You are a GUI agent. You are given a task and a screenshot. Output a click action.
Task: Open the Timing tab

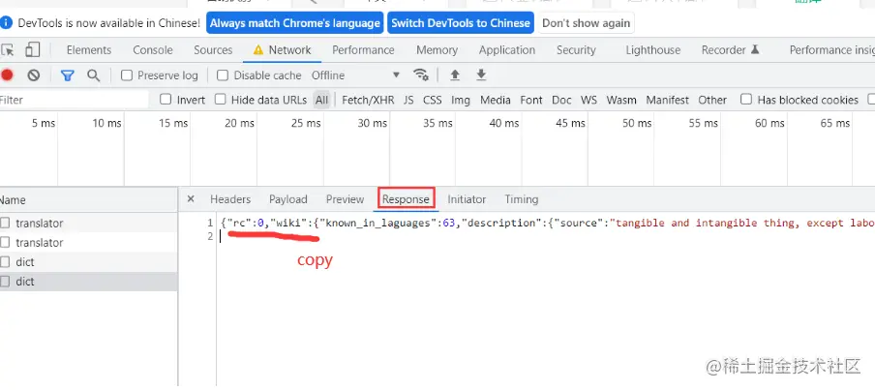(521, 199)
